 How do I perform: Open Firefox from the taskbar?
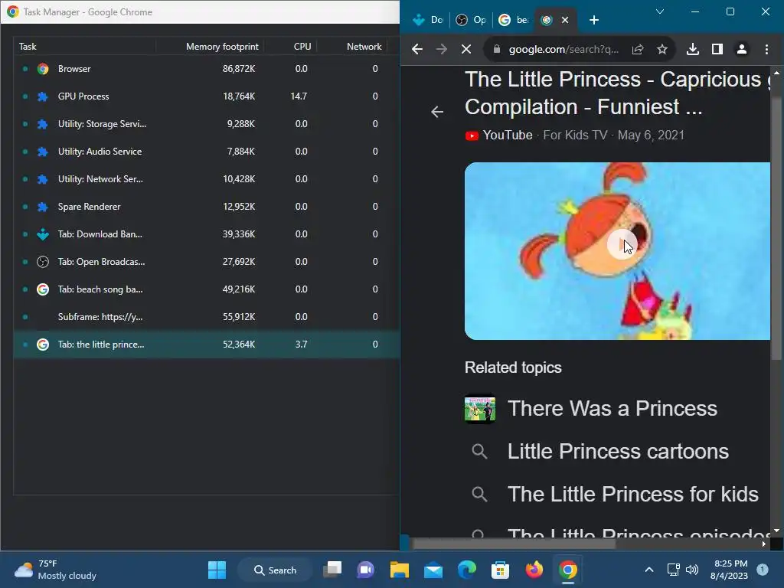coord(534,570)
